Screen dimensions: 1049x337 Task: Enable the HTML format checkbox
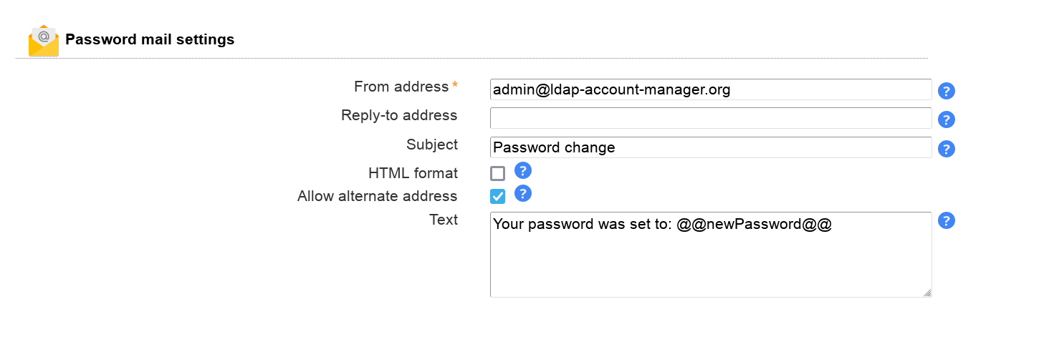click(x=497, y=173)
